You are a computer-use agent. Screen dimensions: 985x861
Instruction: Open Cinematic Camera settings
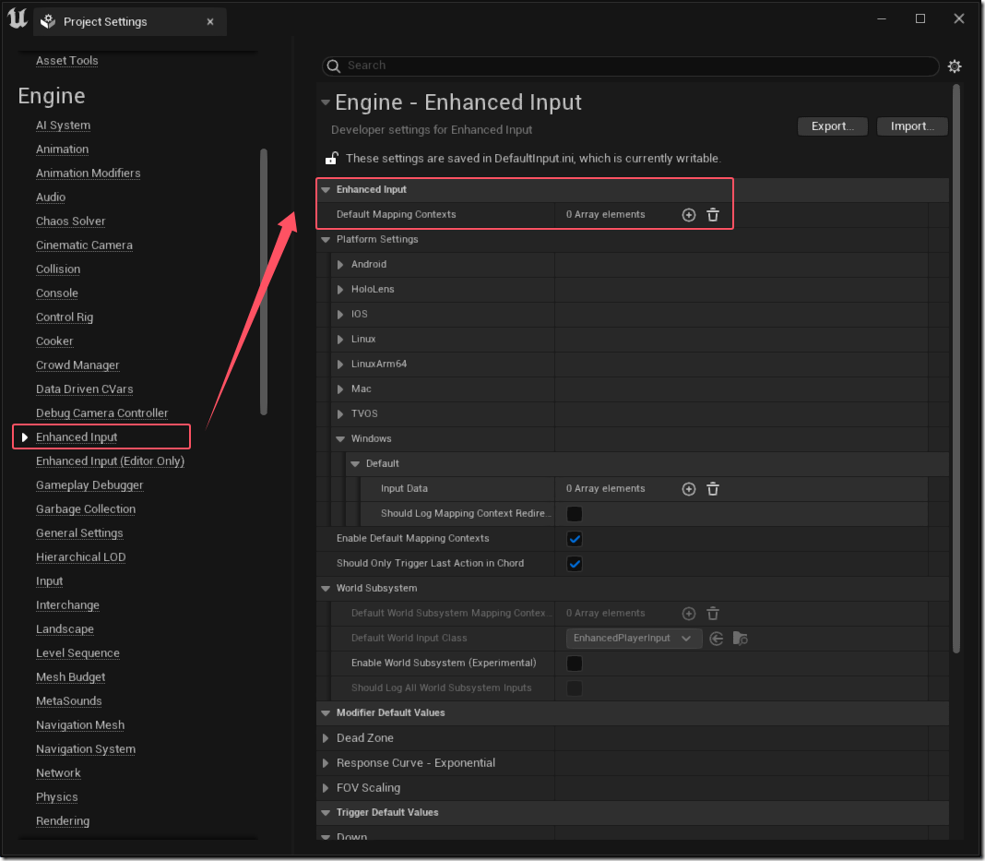click(x=84, y=245)
